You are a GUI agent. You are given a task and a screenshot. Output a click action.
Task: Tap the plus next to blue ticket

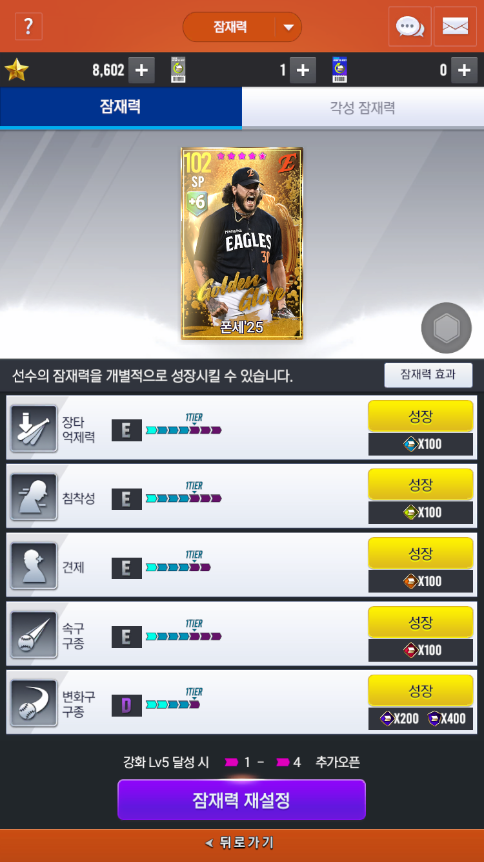coord(464,70)
